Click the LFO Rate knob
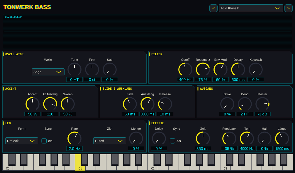 (x=74, y=139)
